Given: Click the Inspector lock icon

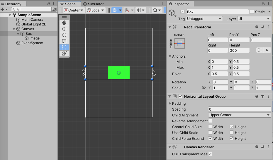Looking at the screenshot, I should (x=263, y=4).
